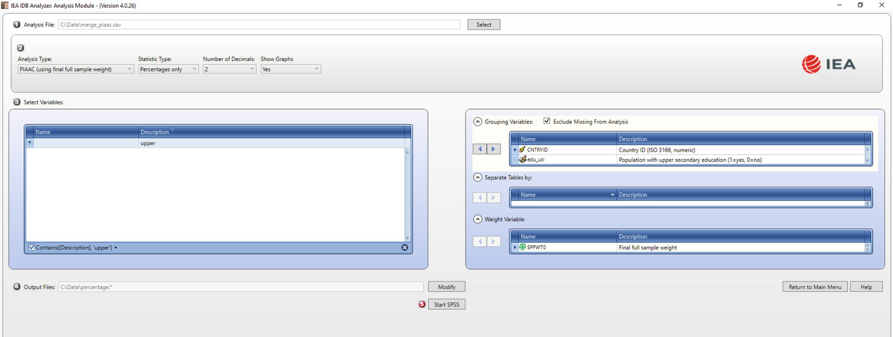Click the edu_usl variable icon
Image resolution: width=893 pixels, height=337 pixels.
[x=522, y=159]
